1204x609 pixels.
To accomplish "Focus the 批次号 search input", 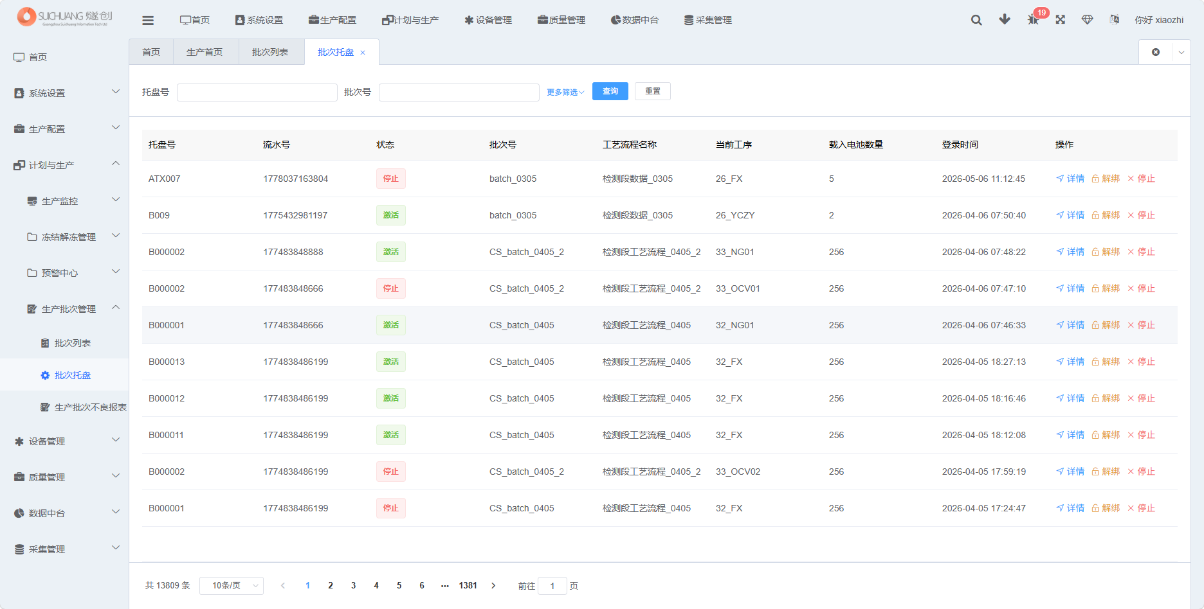I will 459,93.
